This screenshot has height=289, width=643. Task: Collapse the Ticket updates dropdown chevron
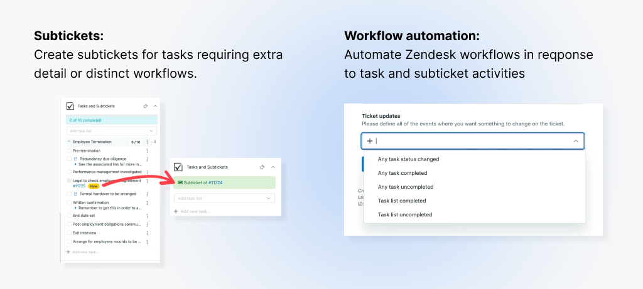pos(576,141)
